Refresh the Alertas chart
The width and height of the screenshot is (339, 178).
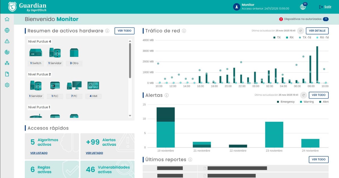[x=303, y=95]
